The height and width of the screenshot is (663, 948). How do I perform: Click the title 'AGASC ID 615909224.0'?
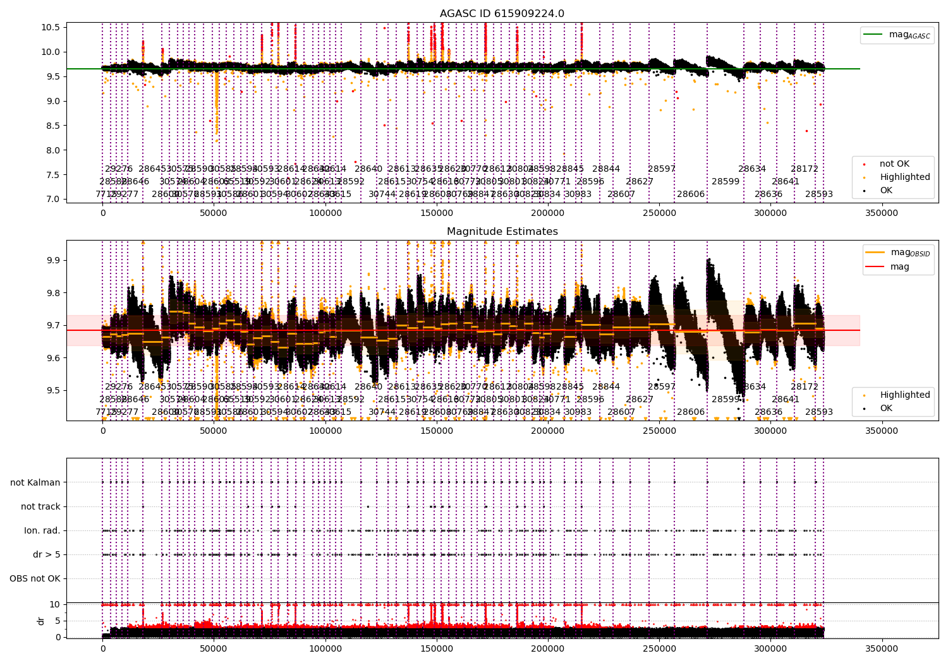pos(502,14)
